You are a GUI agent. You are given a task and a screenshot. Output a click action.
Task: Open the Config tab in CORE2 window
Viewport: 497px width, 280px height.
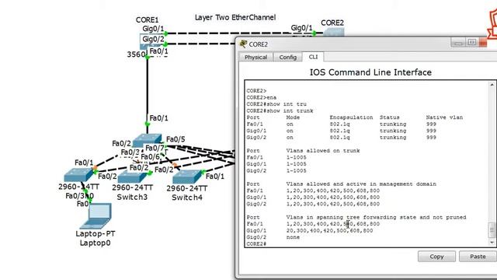tap(288, 57)
